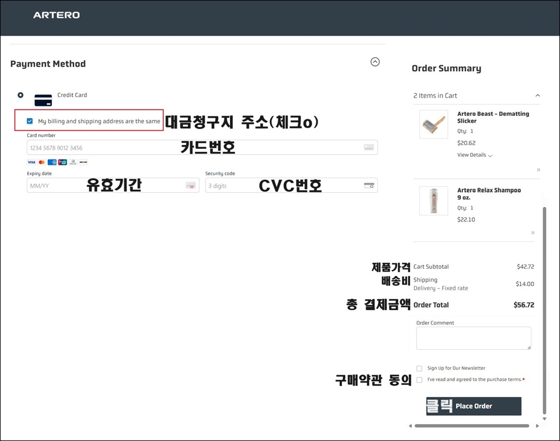
Task: Click the Order Total amount $56.72
Action: tap(524, 305)
